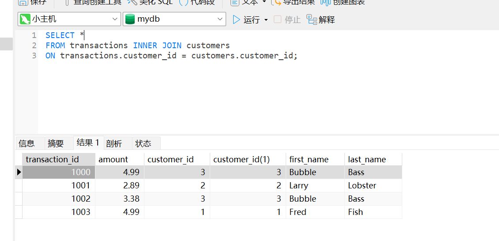499x241 pixels.
Task: Open the 状态 tab
Action: (x=143, y=143)
